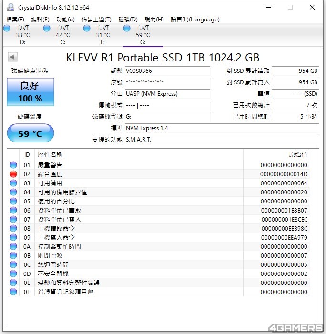Click blue status orb for attribute 01 嚴重警告
The width and height of the screenshot is (326, 334).
click(13, 165)
